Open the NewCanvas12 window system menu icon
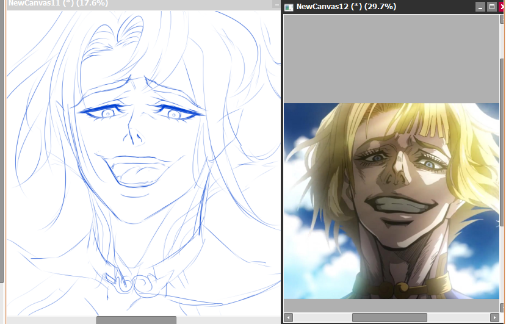 pos(289,7)
